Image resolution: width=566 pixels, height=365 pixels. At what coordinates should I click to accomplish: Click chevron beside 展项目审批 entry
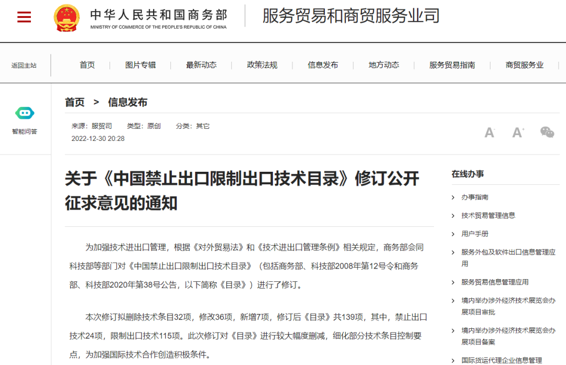pos(453,301)
